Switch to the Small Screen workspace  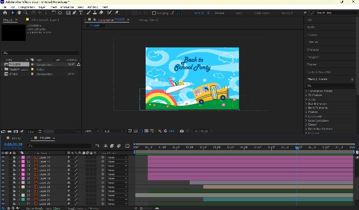coord(262,13)
